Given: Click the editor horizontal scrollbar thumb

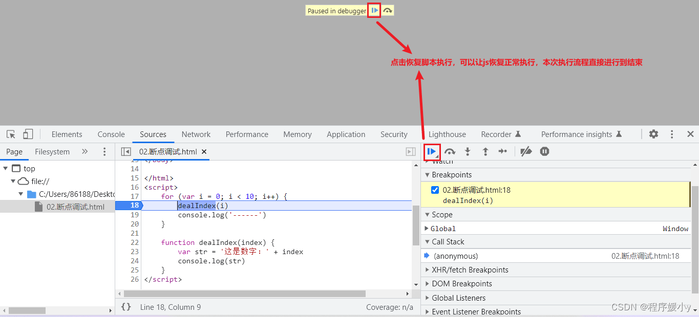Looking at the screenshot, I should click(x=245, y=294).
